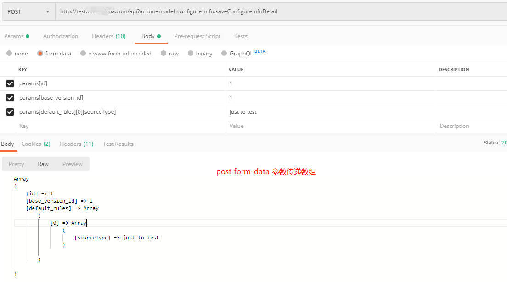Viewport: 507px width, 282px height.
Task: Open the Pre-request Script tab
Action: pos(197,36)
